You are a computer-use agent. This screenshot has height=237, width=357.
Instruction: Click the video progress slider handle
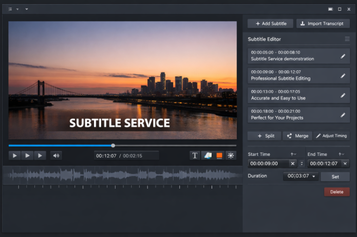[x=113, y=145]
